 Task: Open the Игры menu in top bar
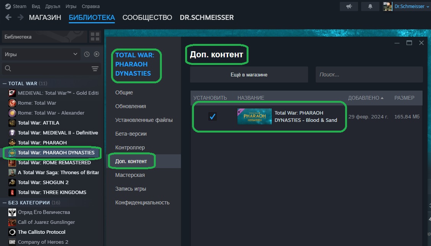click(x=71, y=6)
